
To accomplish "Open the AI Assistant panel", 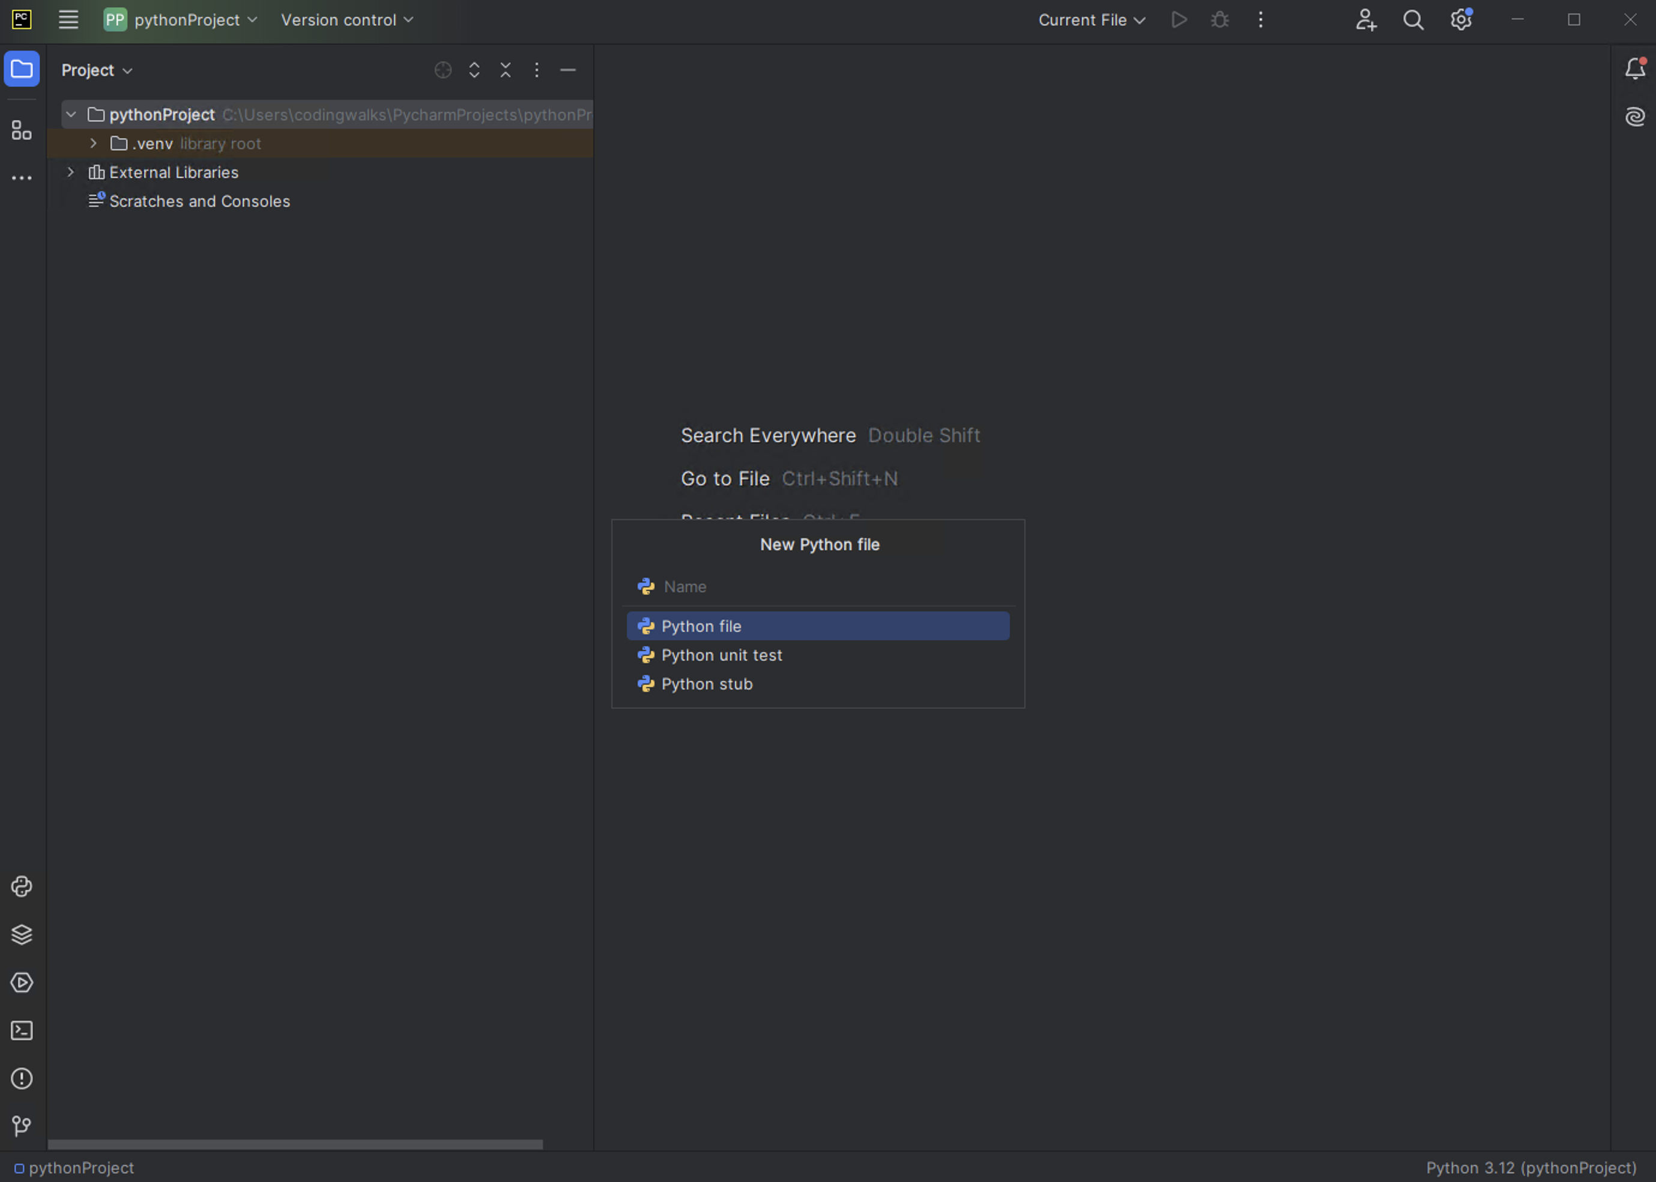I will (1634, 117).
